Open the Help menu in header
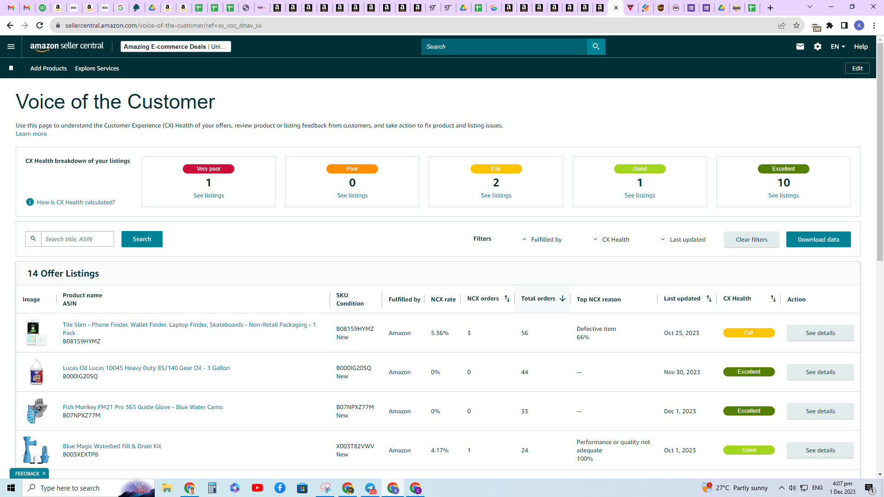884x497 pixels. 861,46
